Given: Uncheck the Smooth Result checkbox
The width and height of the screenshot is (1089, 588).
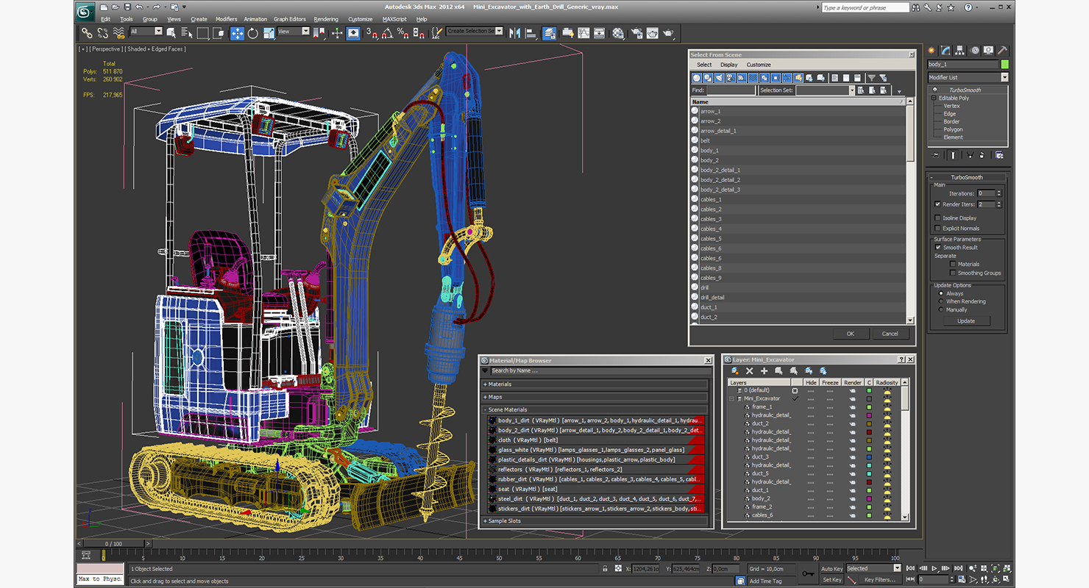Looking at the screenshot, I should tap(937, 248).
